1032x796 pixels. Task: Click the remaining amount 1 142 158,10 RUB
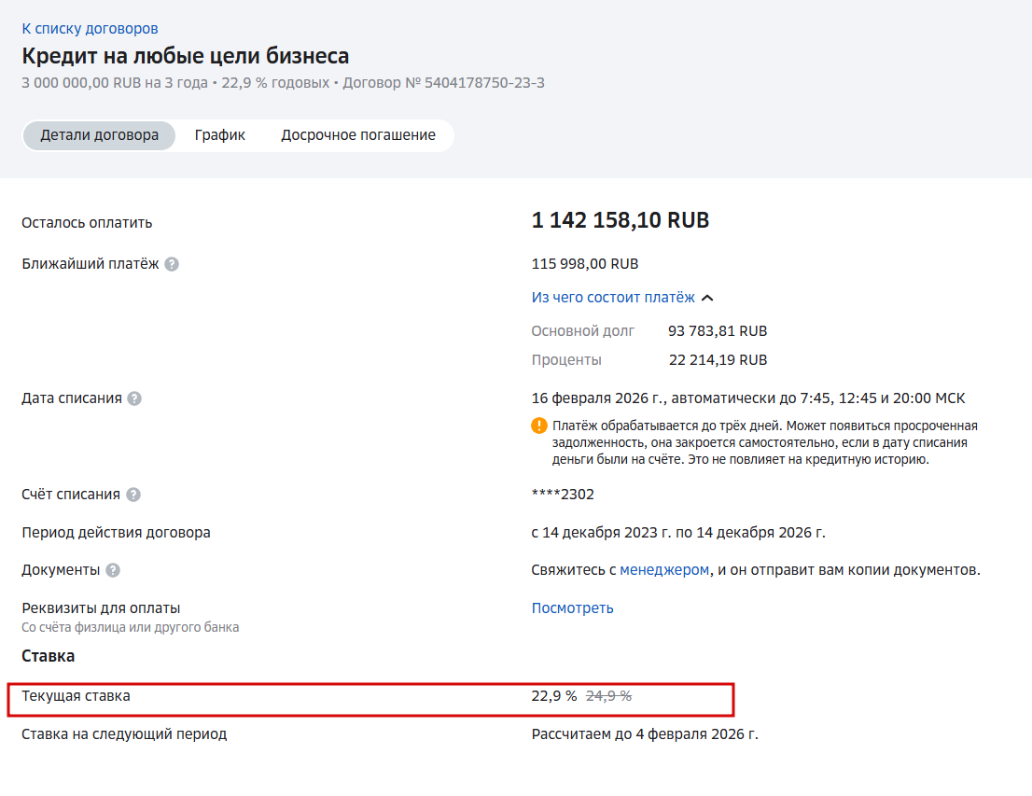click(x=621, y=221)
